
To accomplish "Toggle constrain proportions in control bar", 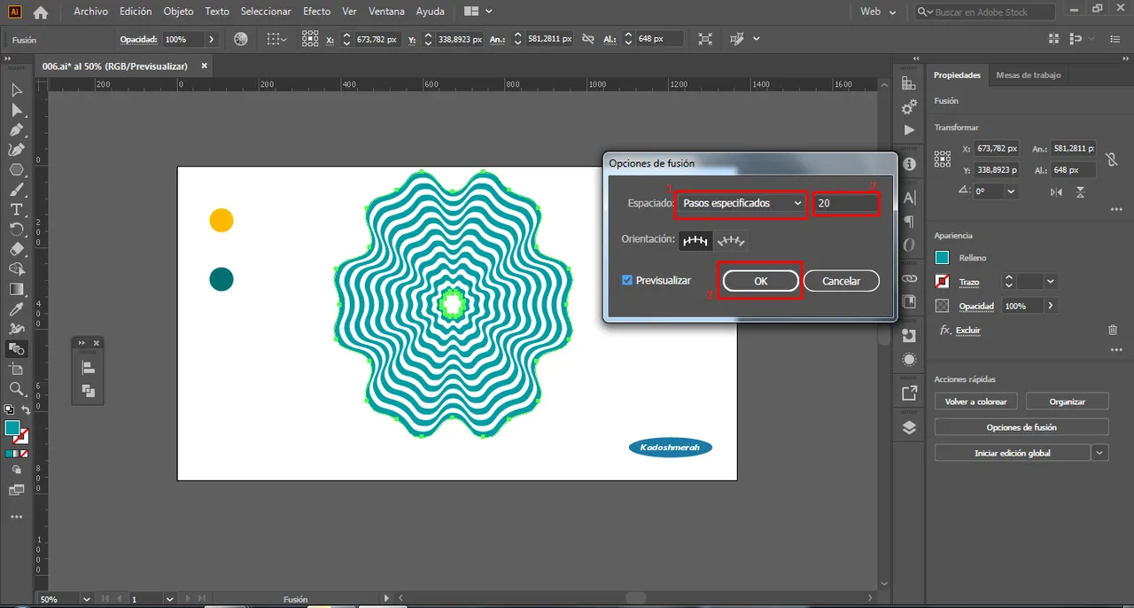I will point(586,39).
